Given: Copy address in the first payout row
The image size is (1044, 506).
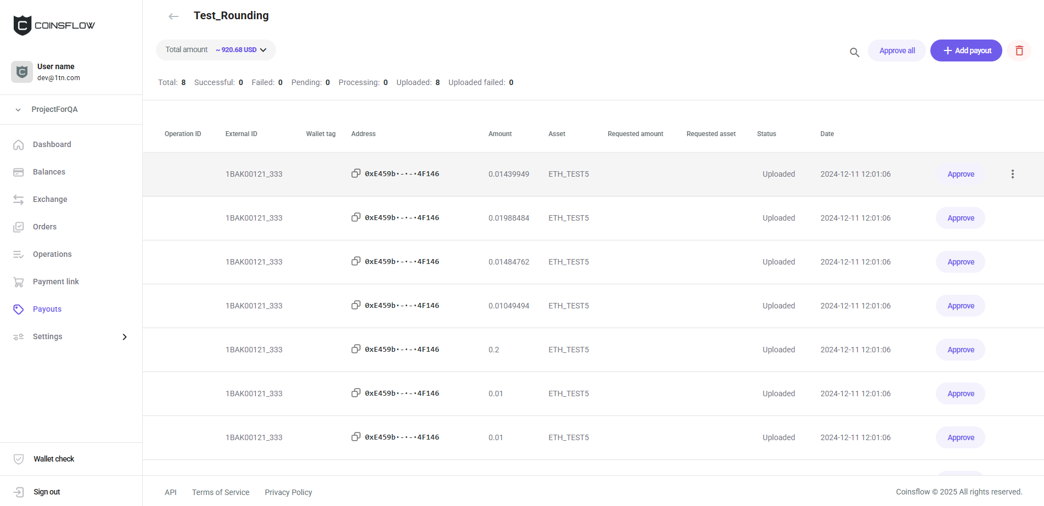Looking at the screenshot, I should 356,173.
